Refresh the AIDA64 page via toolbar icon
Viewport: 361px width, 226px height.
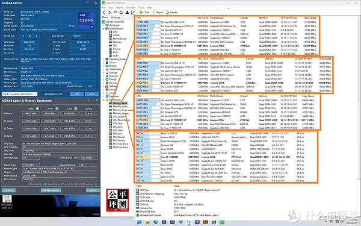121,13
